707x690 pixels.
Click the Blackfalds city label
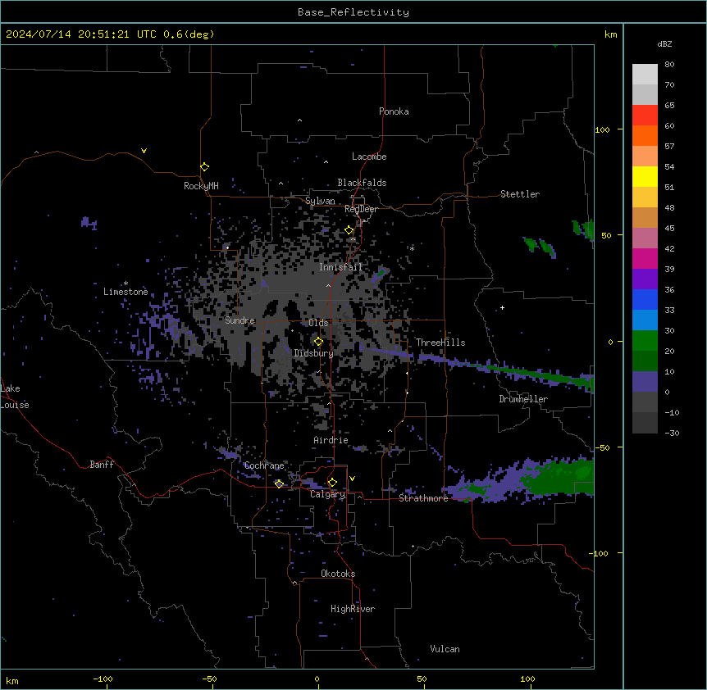[362, 183]
